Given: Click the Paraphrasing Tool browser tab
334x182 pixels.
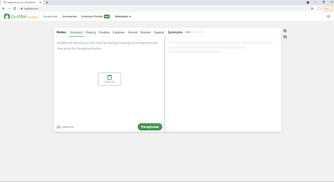Looking at the screenshot, I should click(21, 2).
